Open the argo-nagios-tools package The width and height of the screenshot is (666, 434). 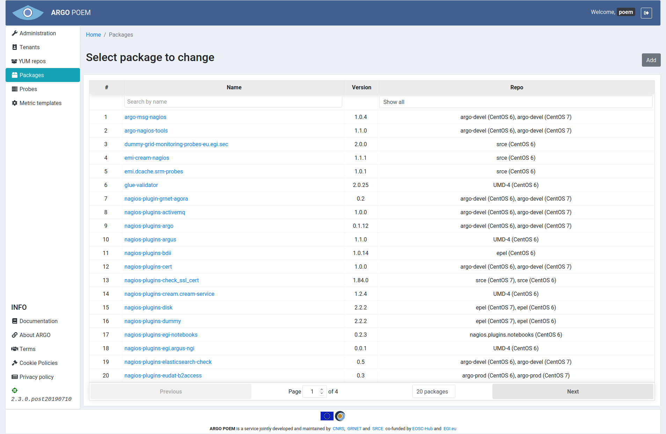tap(146, 130)
